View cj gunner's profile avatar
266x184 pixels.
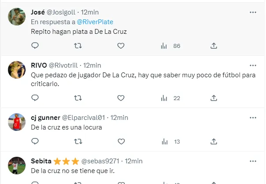17,123
